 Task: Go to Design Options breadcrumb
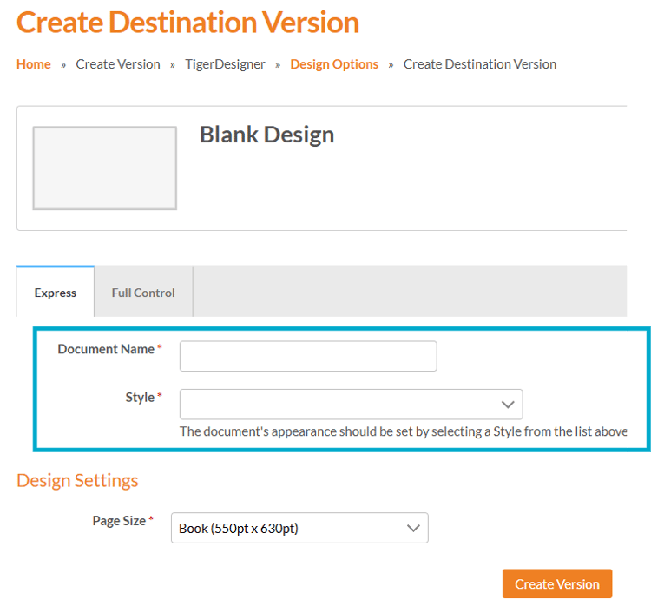coord(334,64)
